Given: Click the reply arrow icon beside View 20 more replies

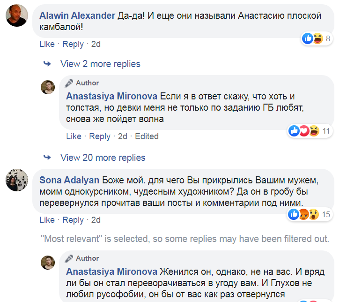Looking at the screenshot, I should 47,158.
